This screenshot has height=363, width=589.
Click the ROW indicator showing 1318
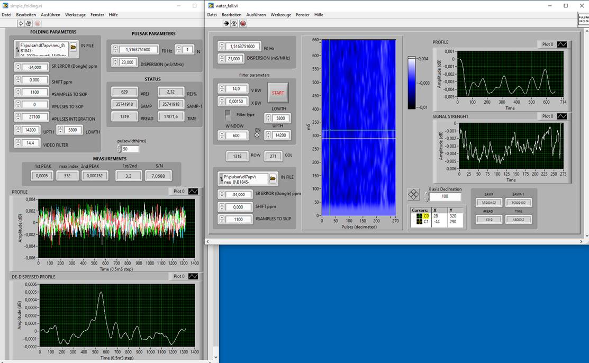point(237,156)
